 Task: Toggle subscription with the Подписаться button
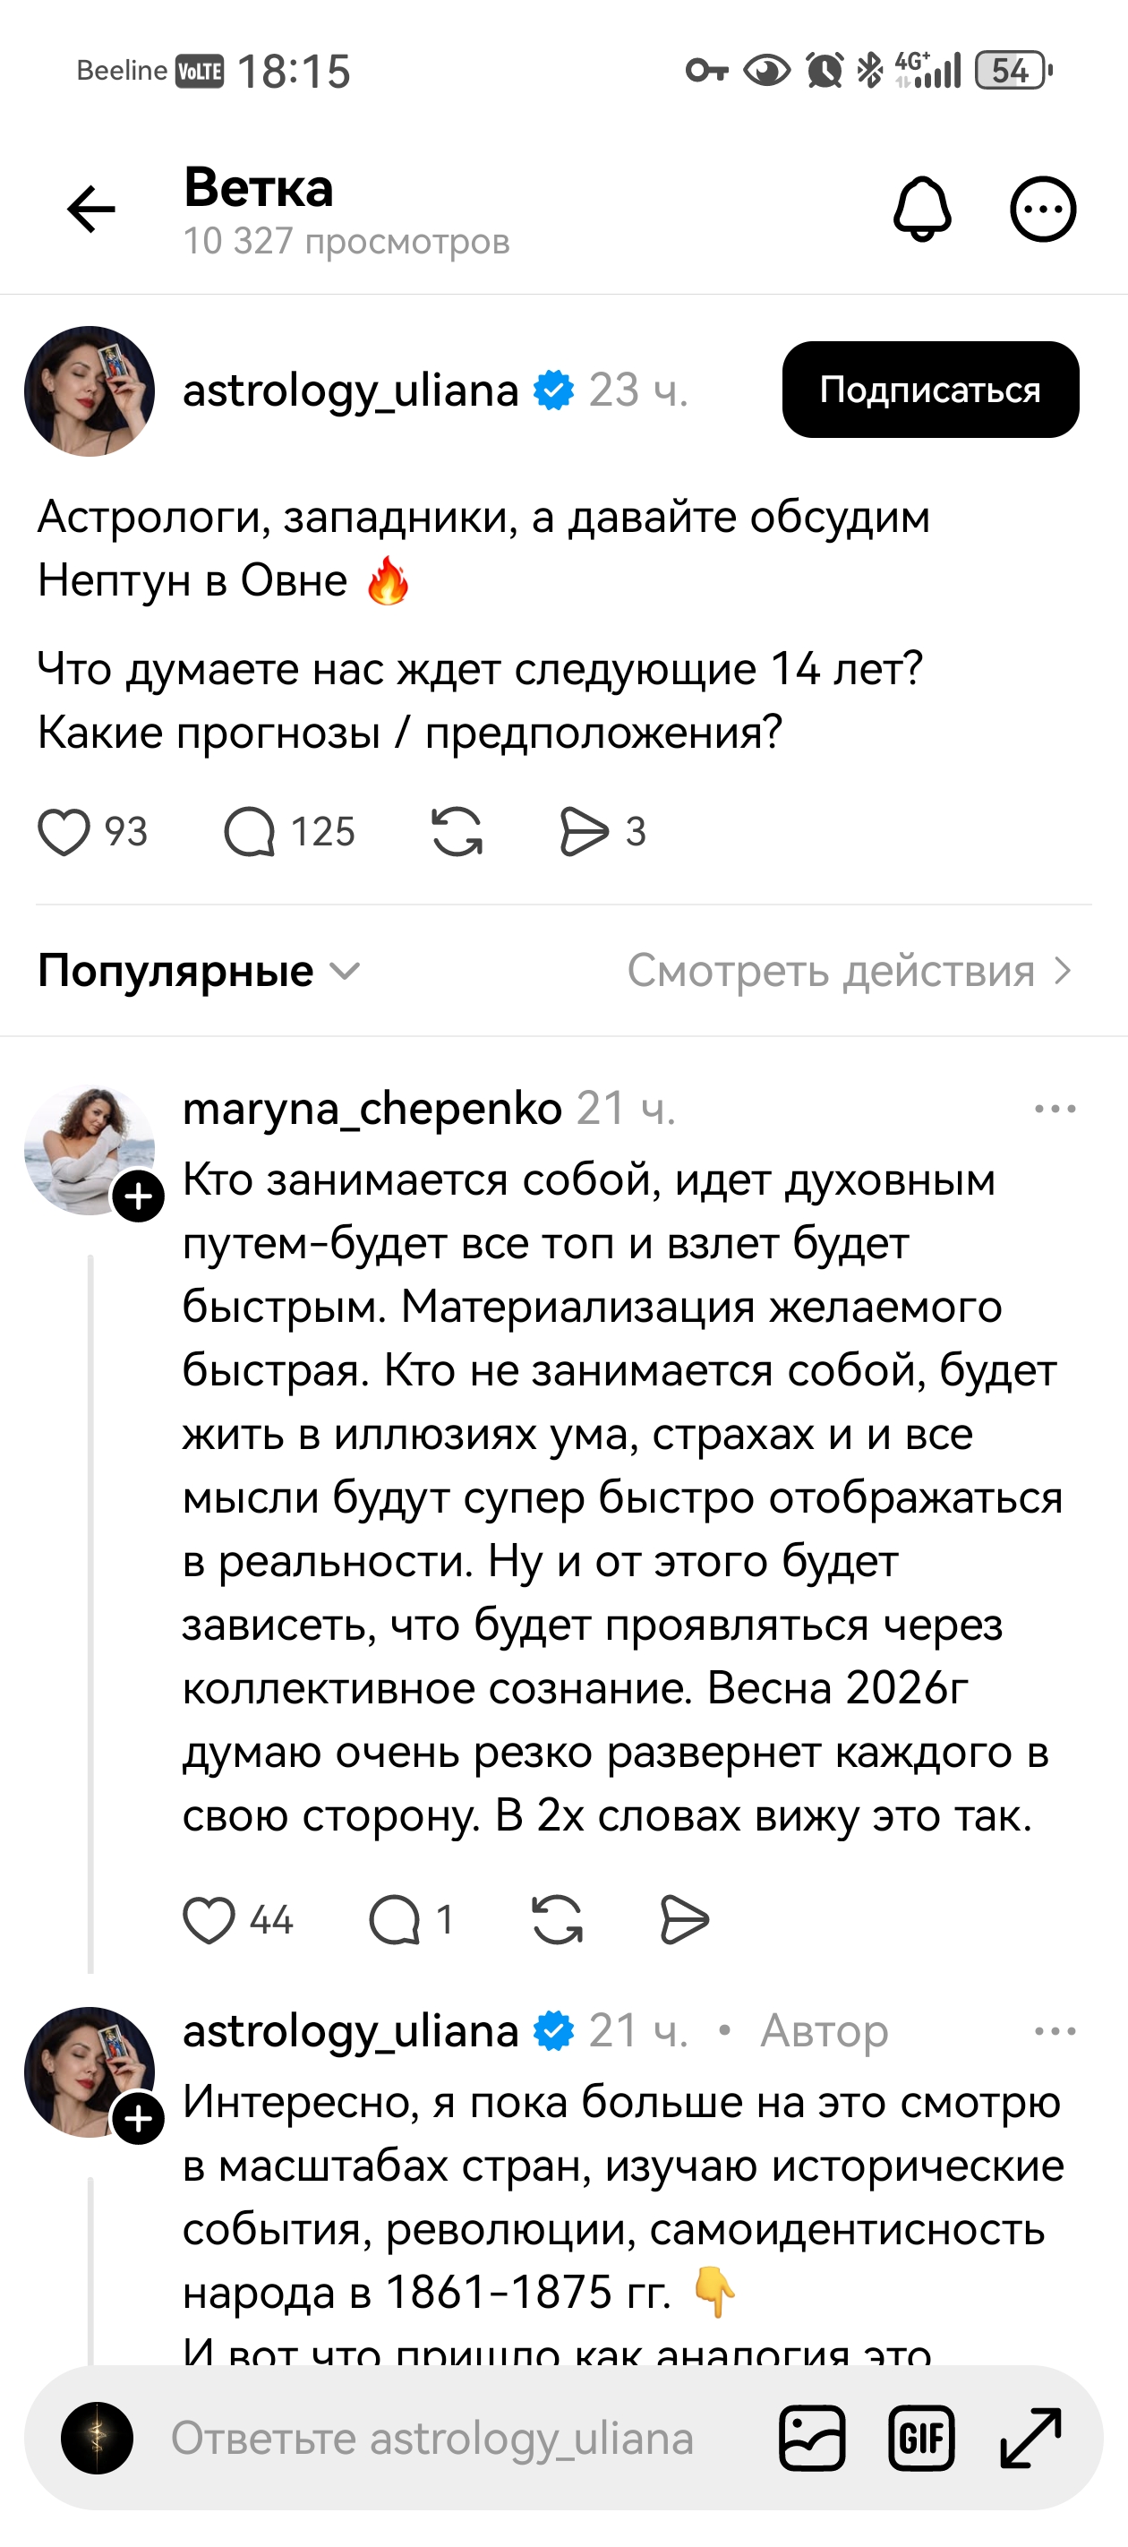(x=928, y=390)
